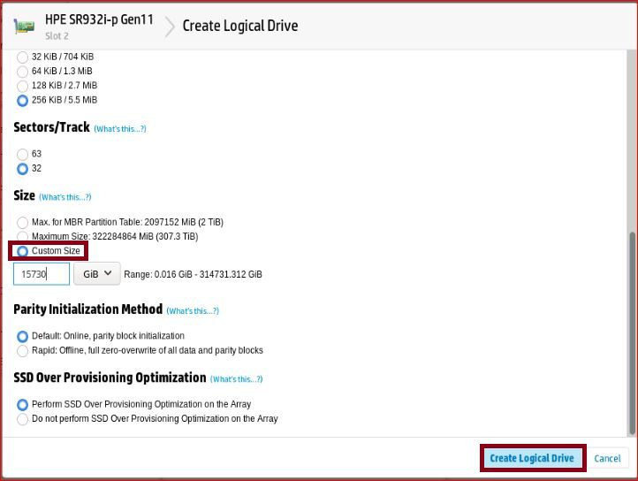Open Parity Initialization Method help link
The width and height of the screenshot is (638, 481).
[192, 311]
